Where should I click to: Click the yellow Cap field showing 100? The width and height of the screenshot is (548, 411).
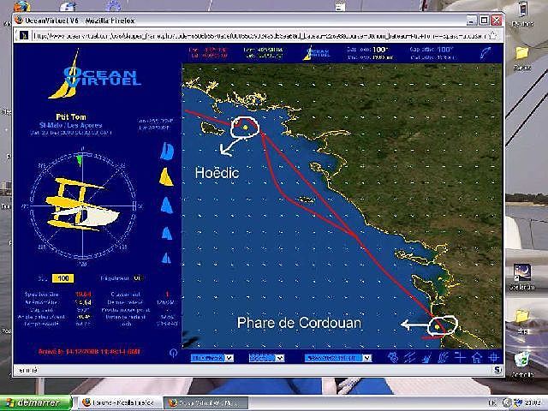coord(63,278)
